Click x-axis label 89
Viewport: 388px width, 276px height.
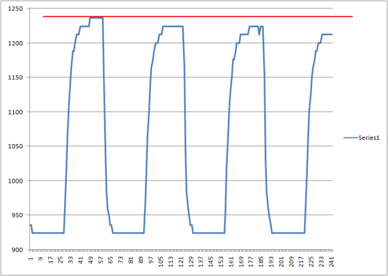[141, 259]
